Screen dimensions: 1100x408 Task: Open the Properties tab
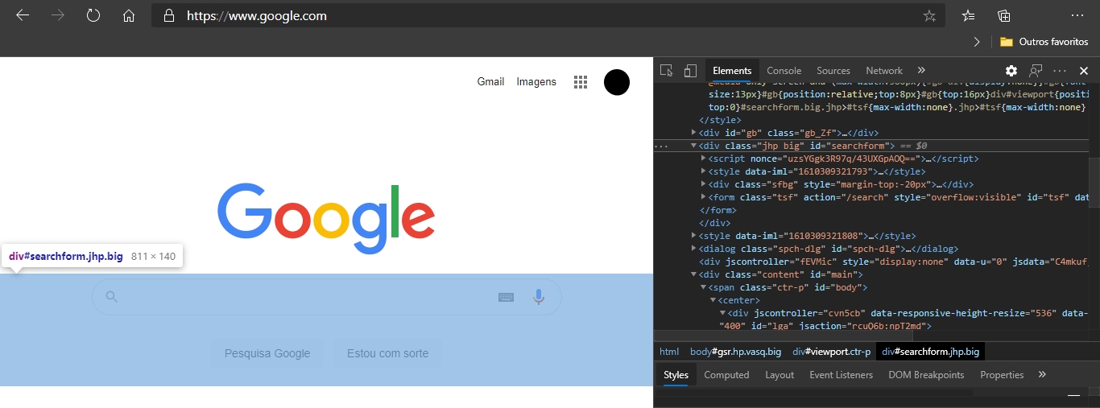(1002, 375)
